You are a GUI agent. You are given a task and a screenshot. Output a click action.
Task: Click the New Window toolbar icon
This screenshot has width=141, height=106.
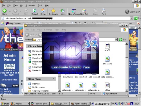74,11
